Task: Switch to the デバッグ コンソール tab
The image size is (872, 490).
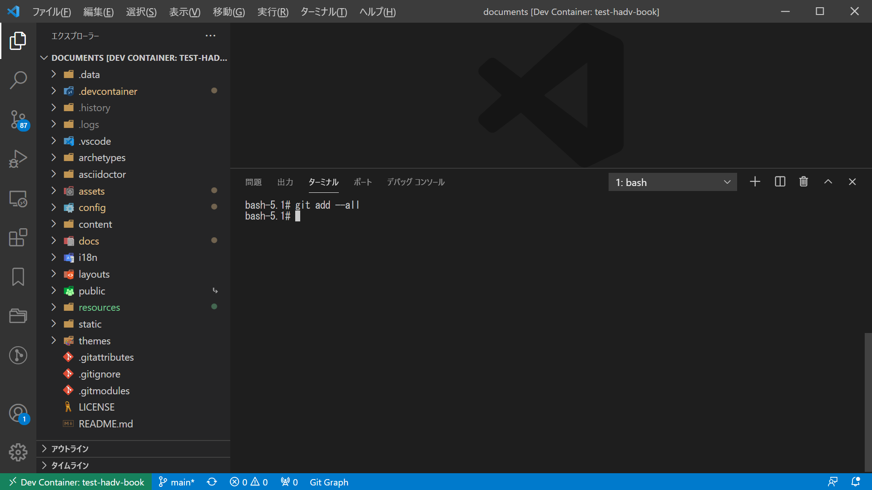Action: click(x=416, y=182)
